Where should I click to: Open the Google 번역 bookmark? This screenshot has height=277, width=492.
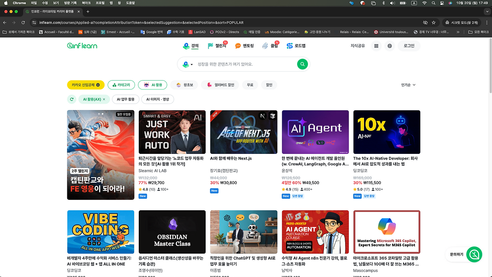[151, 32]
